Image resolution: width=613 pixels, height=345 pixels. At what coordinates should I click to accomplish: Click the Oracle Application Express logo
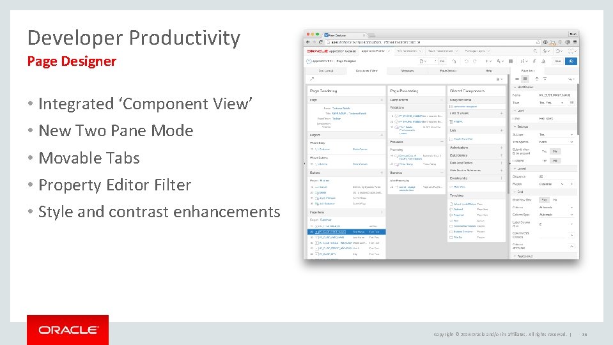[331, 51]
